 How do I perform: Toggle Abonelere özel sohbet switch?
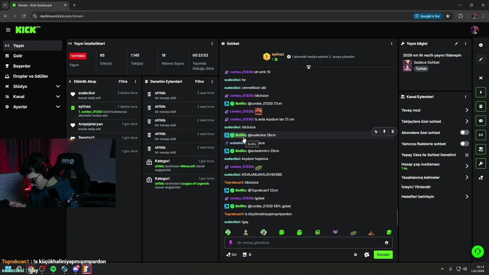click(x=464, y=133)
